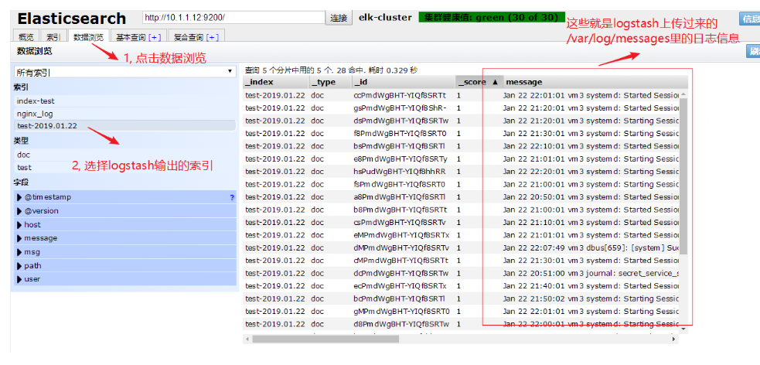The height and width of the screenshot is (365, 760).
Task: Click the horizontal scrollbar left arrow
Action: 247,339
